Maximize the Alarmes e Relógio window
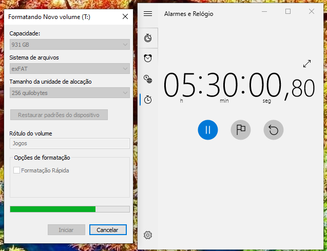 point(288,11)
